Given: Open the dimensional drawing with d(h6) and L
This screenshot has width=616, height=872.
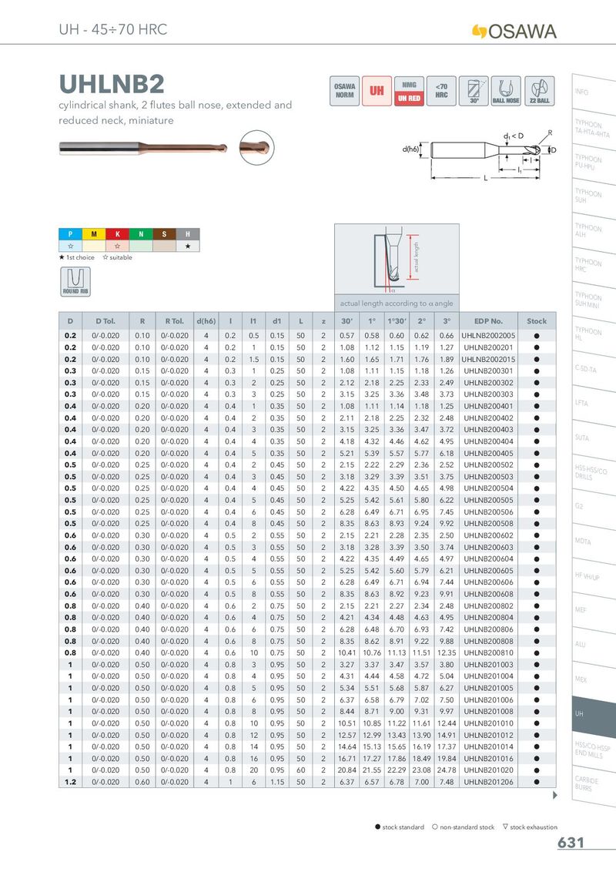Looking at the screenshot, I should 479,156.
